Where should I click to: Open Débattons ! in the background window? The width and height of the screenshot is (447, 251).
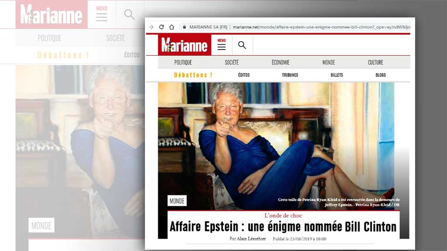pos(63,55)
